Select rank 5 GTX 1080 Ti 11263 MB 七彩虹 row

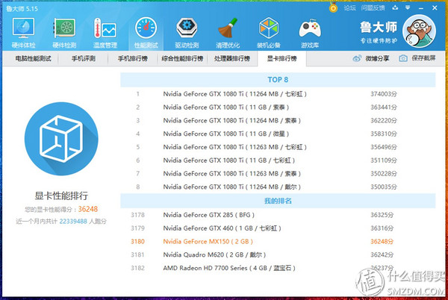[x=278, y=147]
